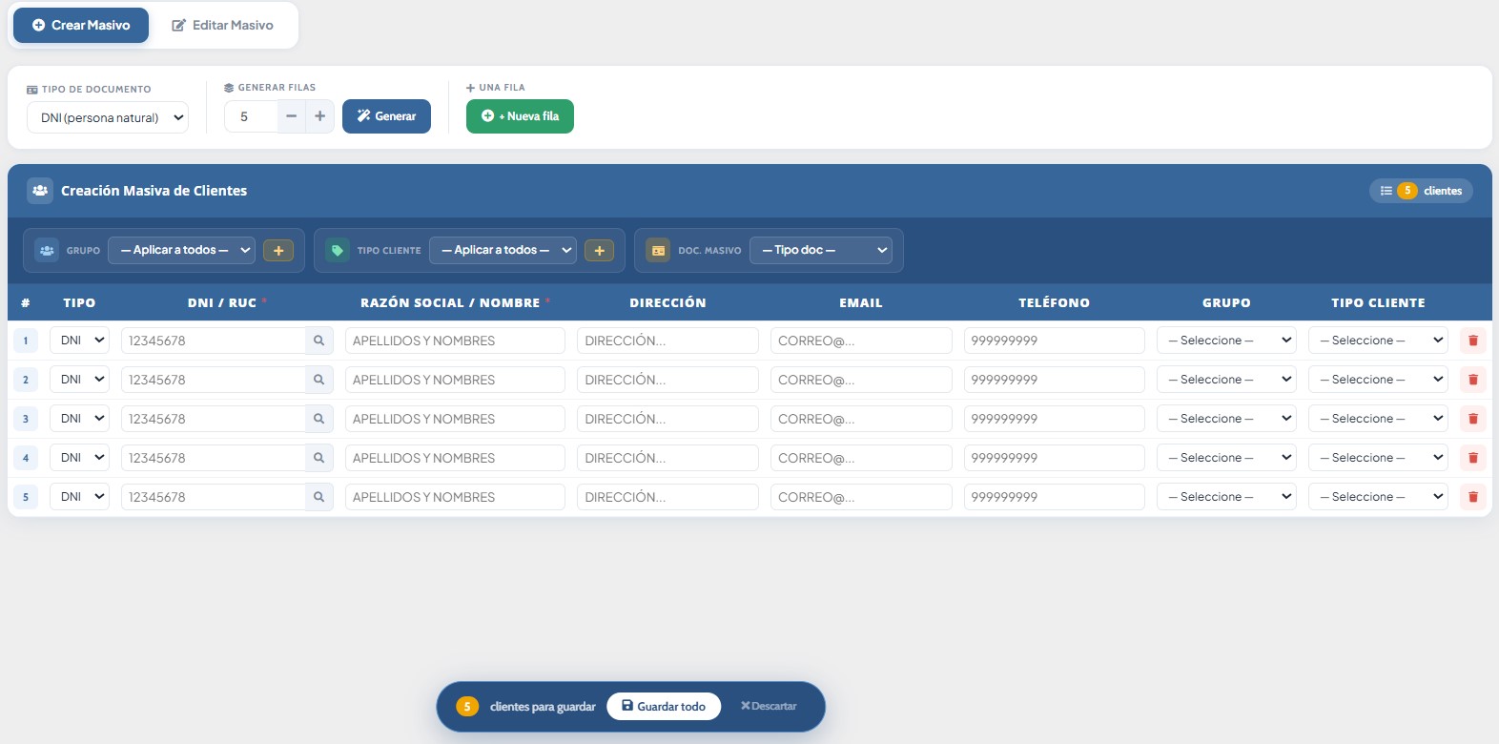This screenshot has width=1499, height=744.
Task: Switch to the Crear Masivo tab
Action: tap(81, 26)
